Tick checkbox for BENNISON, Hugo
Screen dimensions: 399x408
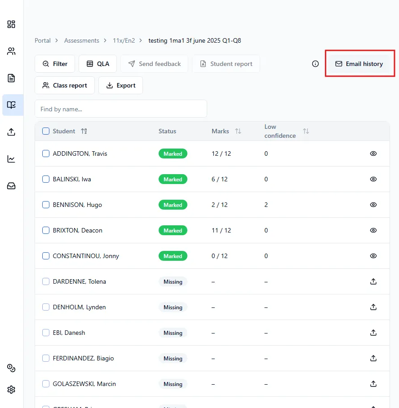tap(46, 205)
